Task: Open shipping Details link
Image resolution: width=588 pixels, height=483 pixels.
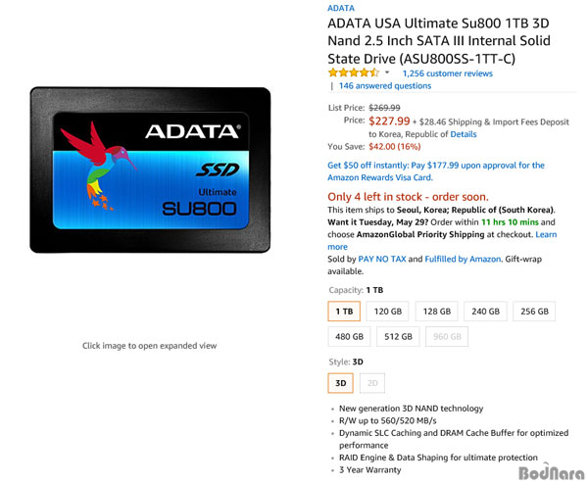Action: coord(464,134)
